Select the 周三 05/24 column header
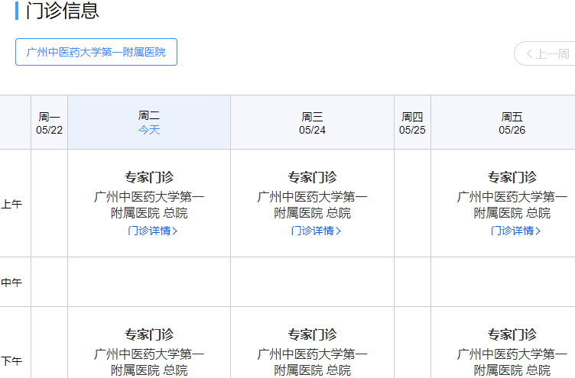The image size is (575, 378). point(312,123)
